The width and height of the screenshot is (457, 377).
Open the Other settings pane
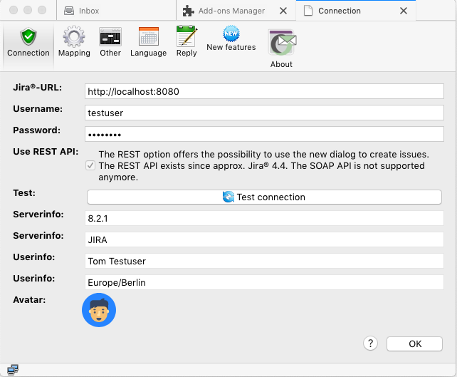tap(110, 42)
